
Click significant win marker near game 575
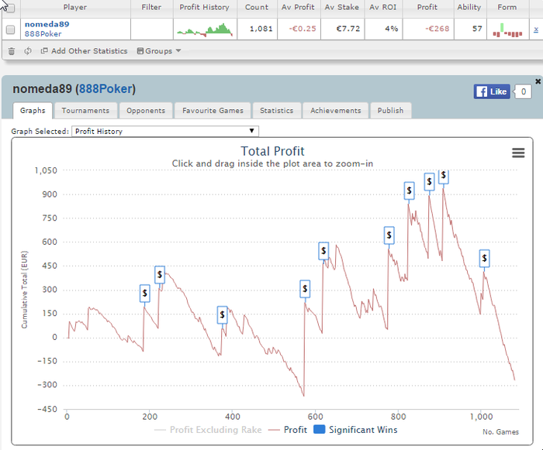[305, 289]
